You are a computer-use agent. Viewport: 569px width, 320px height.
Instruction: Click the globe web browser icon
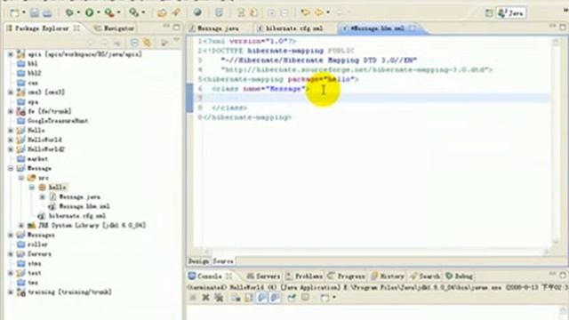point(197,12)
